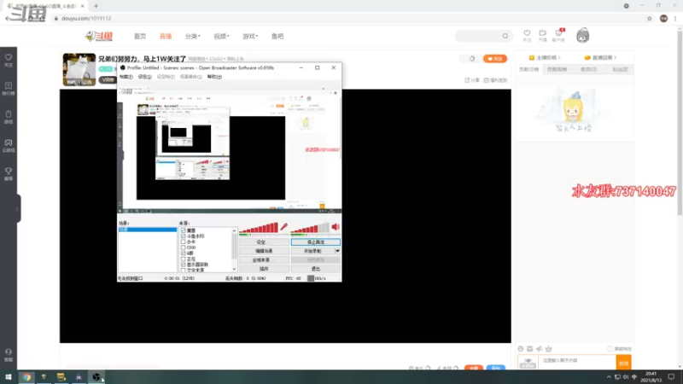Expand the 游戏 dropdown in site navigation
Viewport: 683px width, 384px height.
pyautogui.click(x=250, y=37)
